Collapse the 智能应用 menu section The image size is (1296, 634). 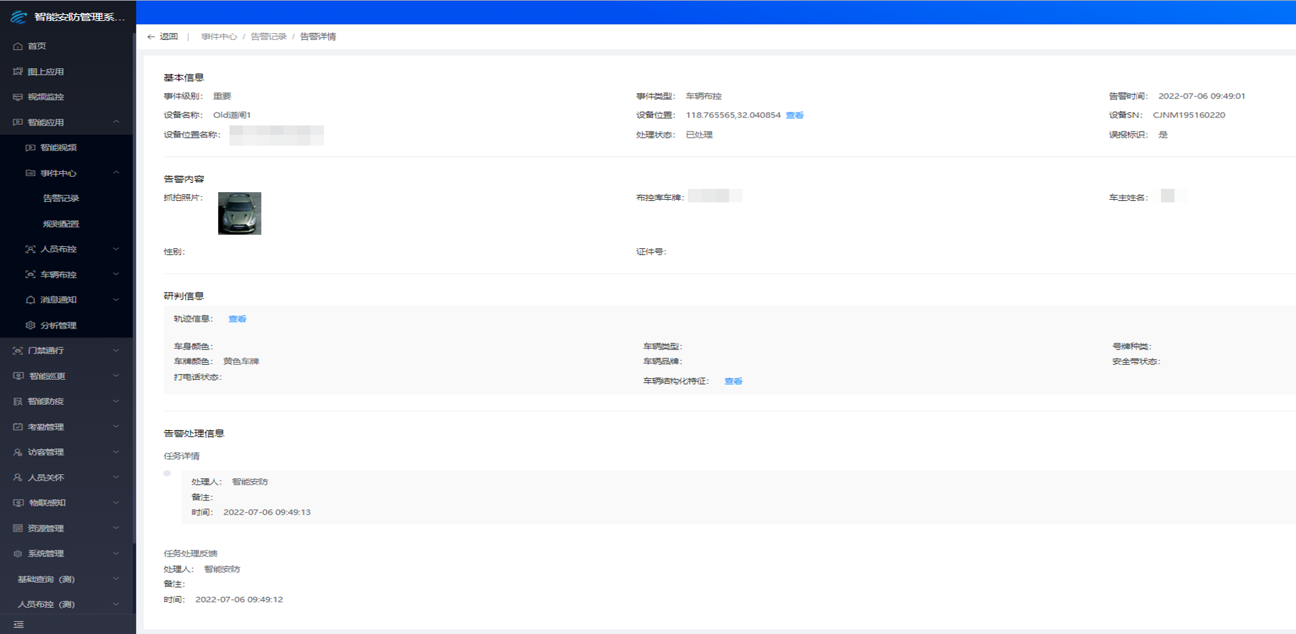click(116, 122)
